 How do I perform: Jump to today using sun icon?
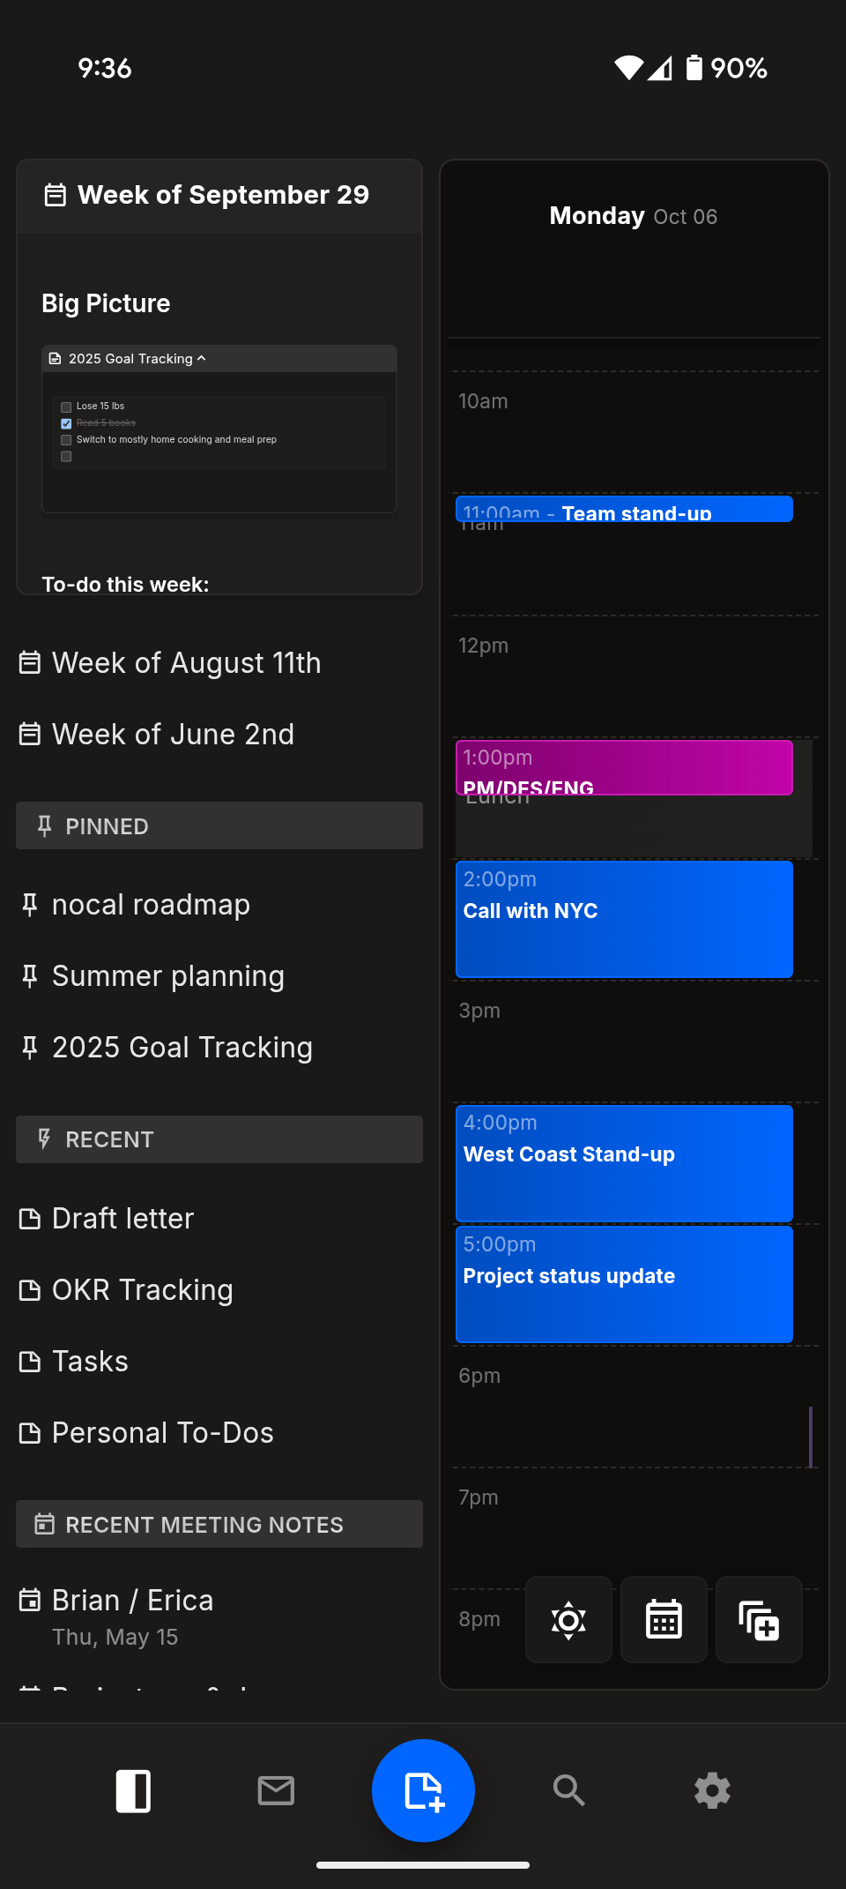point(568,1620)
